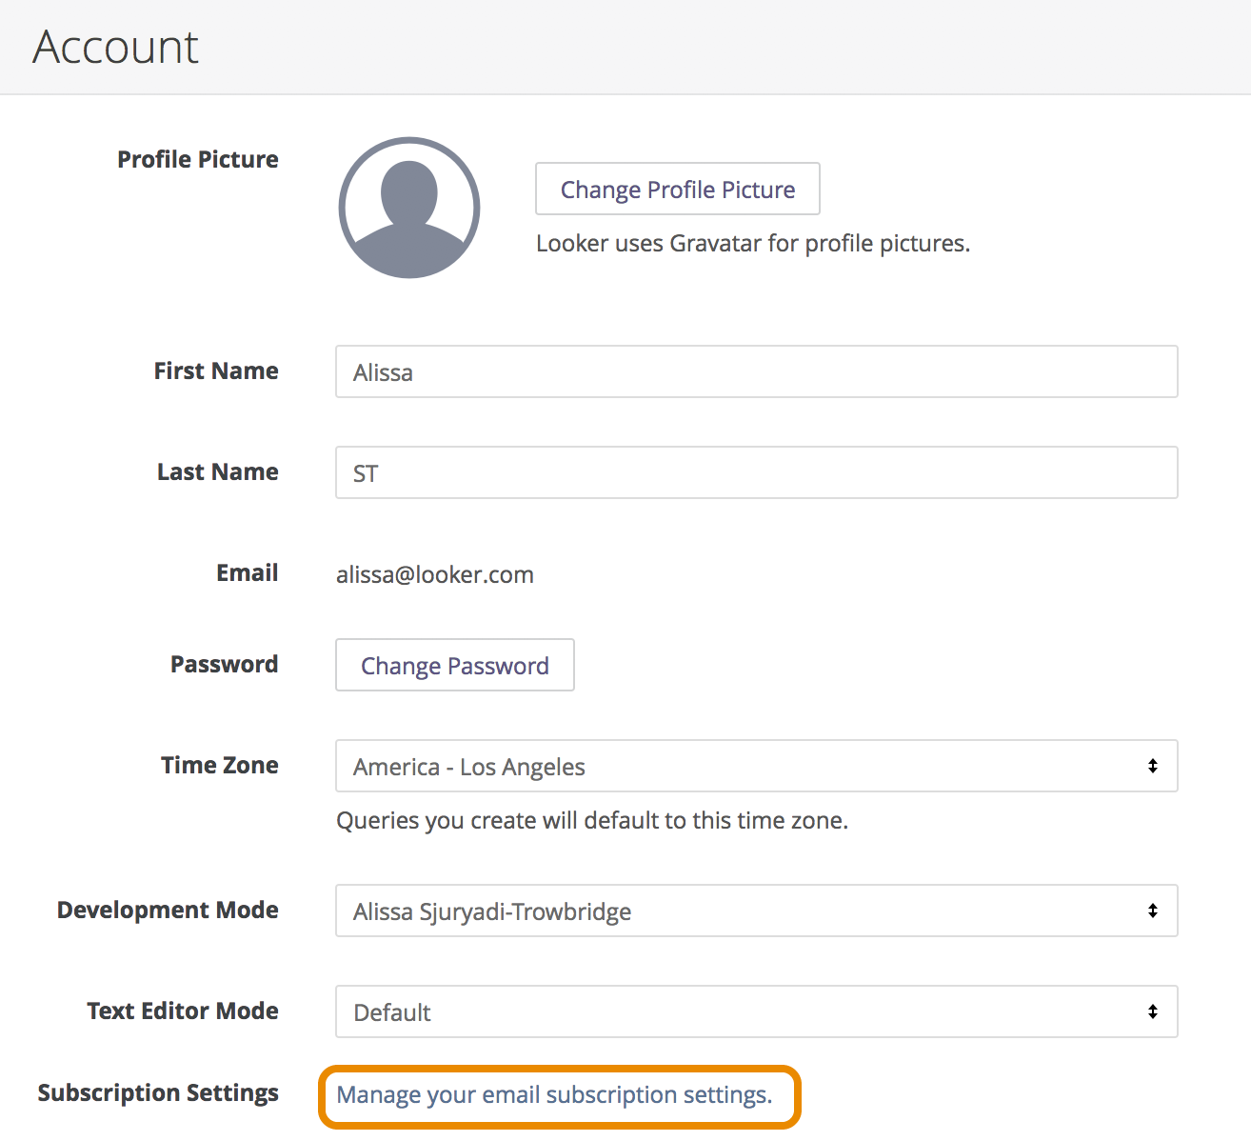
Task: Click into the First Name field
Action: click(757, 371)
